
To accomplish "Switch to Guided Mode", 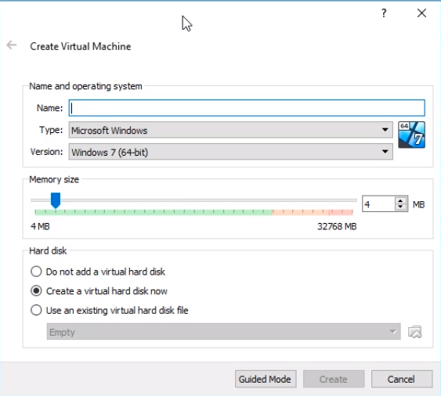I will click(x=266, y=379).
